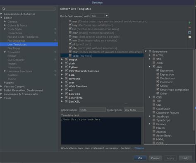Collapse the Everywhere context node
Viewport: 196px width, 163px height.
(x=146, y=51)
